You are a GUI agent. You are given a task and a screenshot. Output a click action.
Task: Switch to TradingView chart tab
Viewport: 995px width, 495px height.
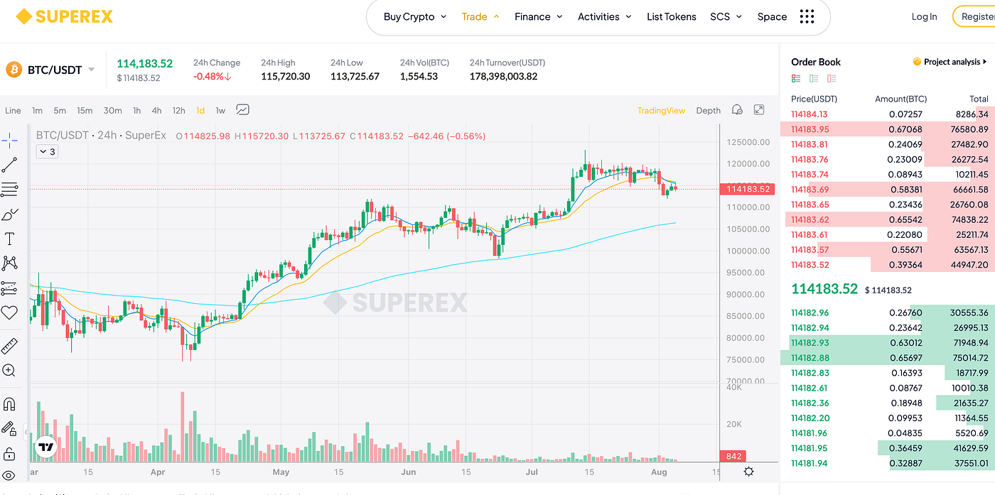click(661, 110)
